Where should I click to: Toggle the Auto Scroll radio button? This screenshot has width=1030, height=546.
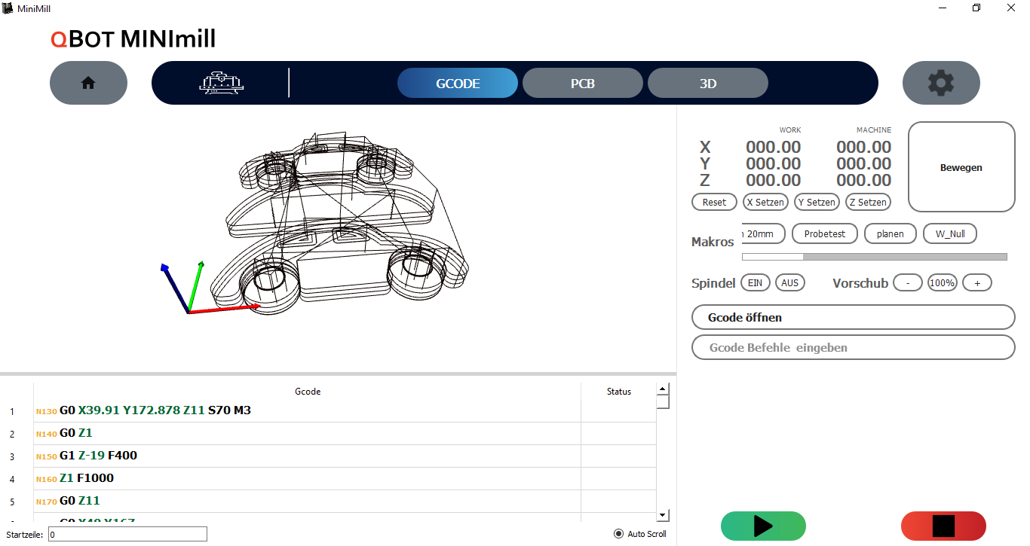(x=619, y=534)
